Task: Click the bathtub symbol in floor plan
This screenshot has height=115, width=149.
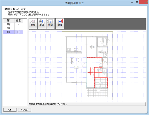Action: point(105,42)
